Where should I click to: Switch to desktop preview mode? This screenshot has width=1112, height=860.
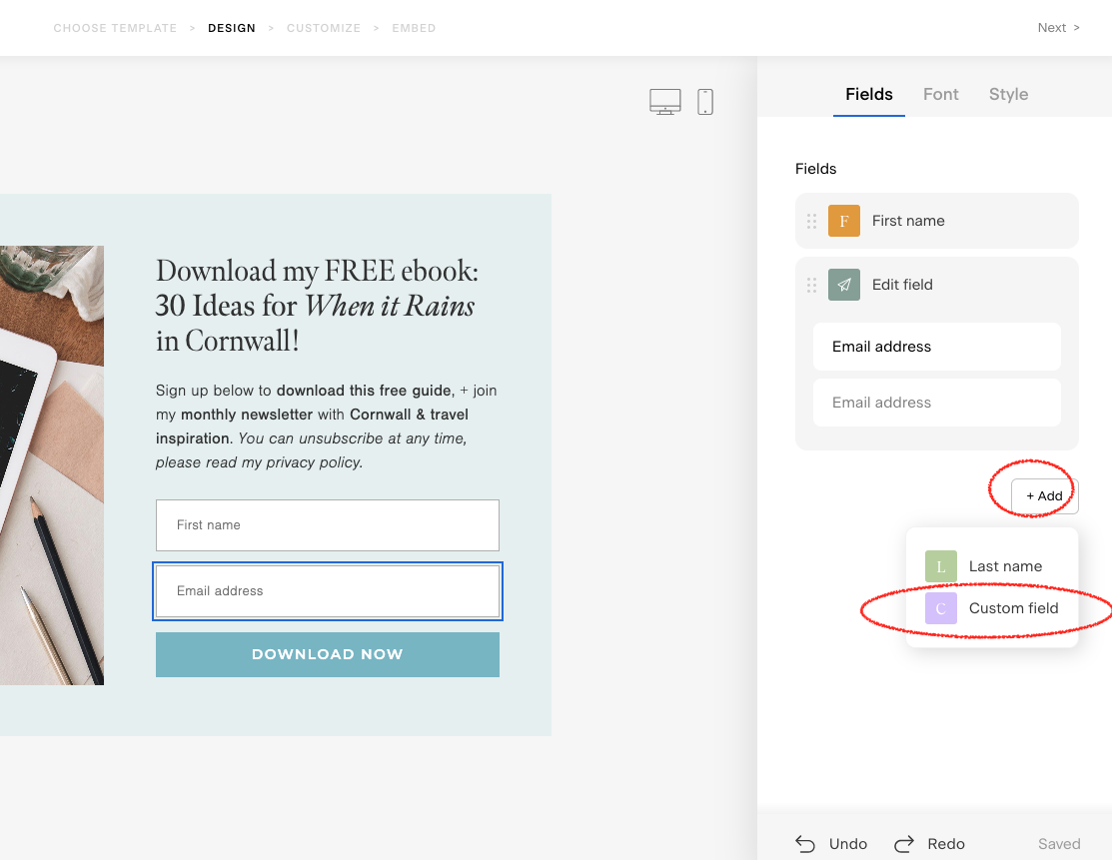[x=665, y=101]
